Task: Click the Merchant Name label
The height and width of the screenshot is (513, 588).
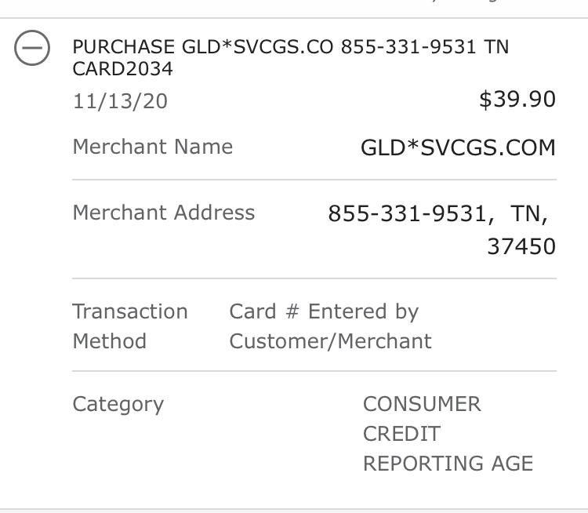Action: point(153,147)
